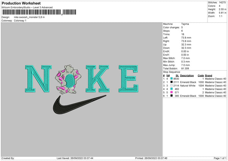This screenshot has width=228, height=161.
Task: Click the "Created By:" footer label
Action: tap(8, 158)
